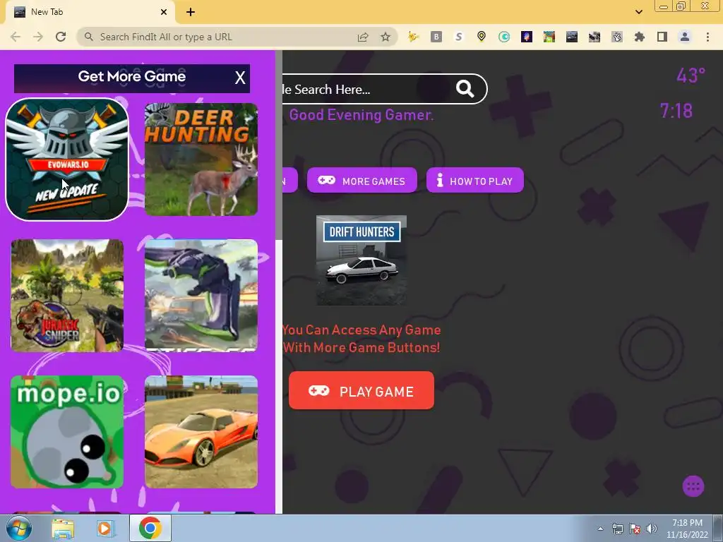Click the teal circular extension icon

504,37
